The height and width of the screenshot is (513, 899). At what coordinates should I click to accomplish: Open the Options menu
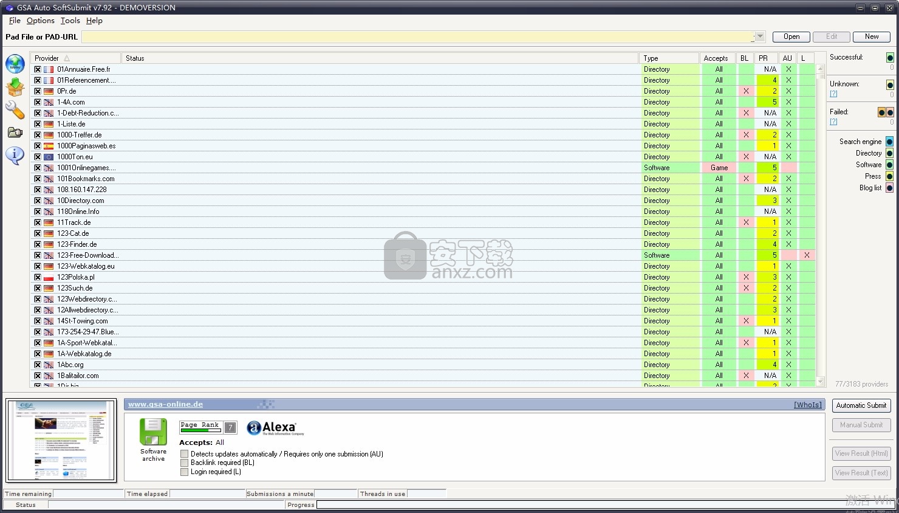[x=41, y=21]
